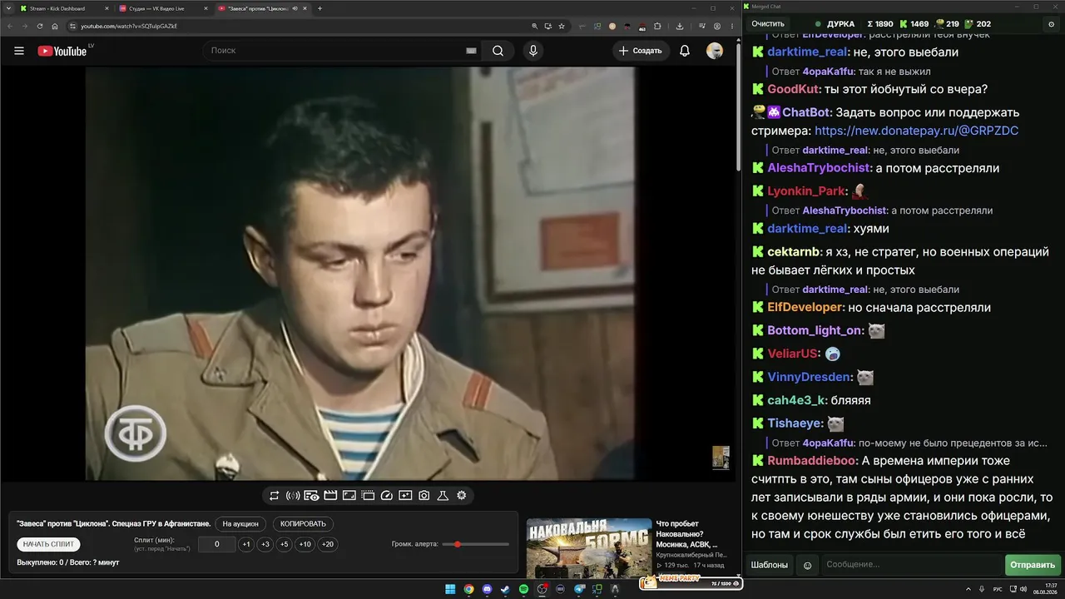Go back to the previous page
Image resolution: width=1065 pixels, height=599 pixels.
pyautogui.click(x=10, y=26)
